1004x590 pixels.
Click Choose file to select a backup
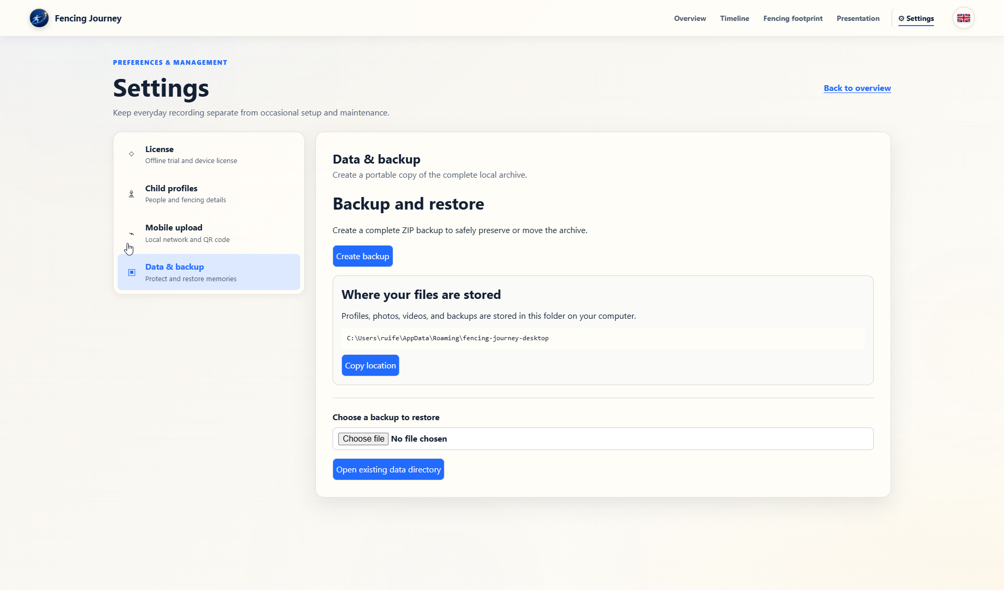[x=363, y=439]
